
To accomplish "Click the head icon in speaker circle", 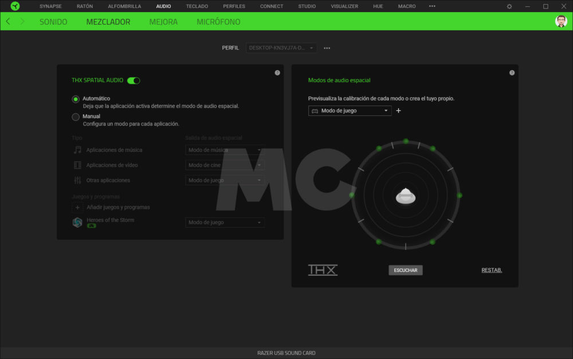I will click(x=406, y=196).
